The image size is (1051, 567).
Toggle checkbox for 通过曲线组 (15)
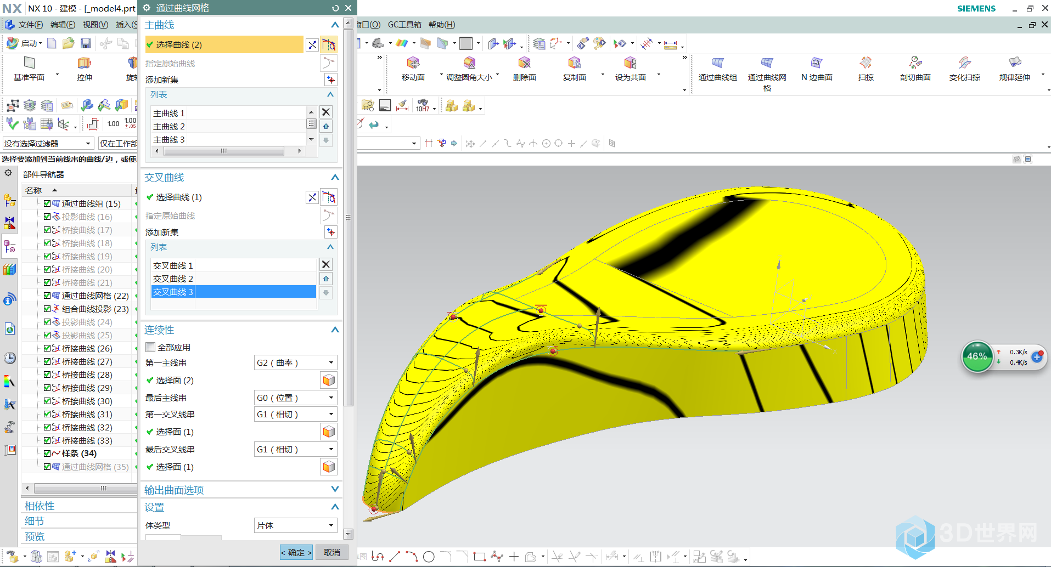47,203
